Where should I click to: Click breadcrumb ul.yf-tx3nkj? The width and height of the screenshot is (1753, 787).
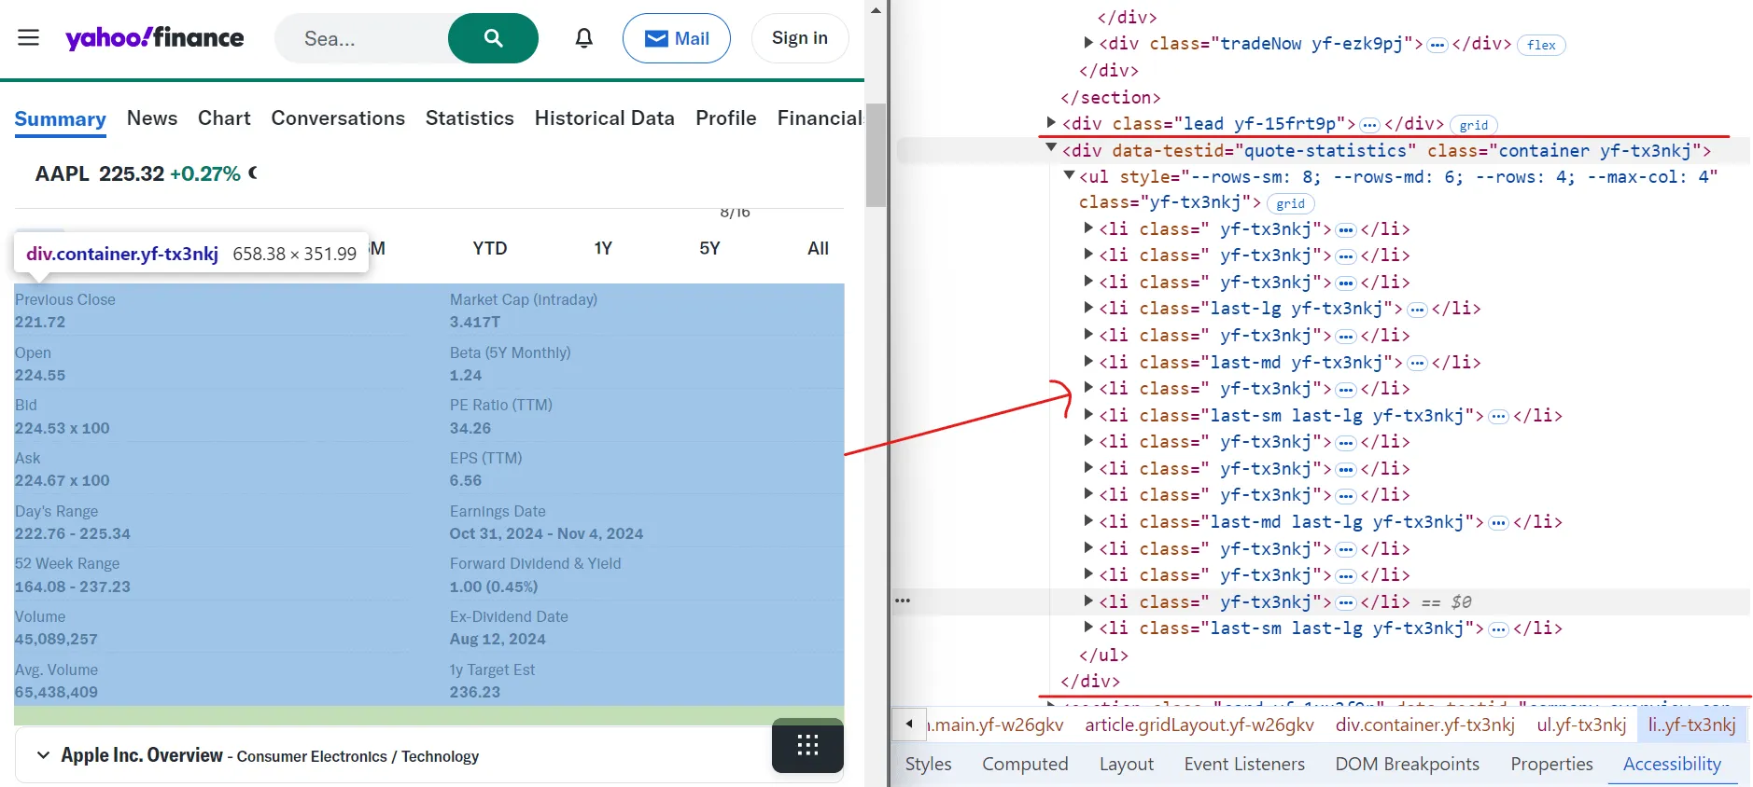tap(1581, 725)
